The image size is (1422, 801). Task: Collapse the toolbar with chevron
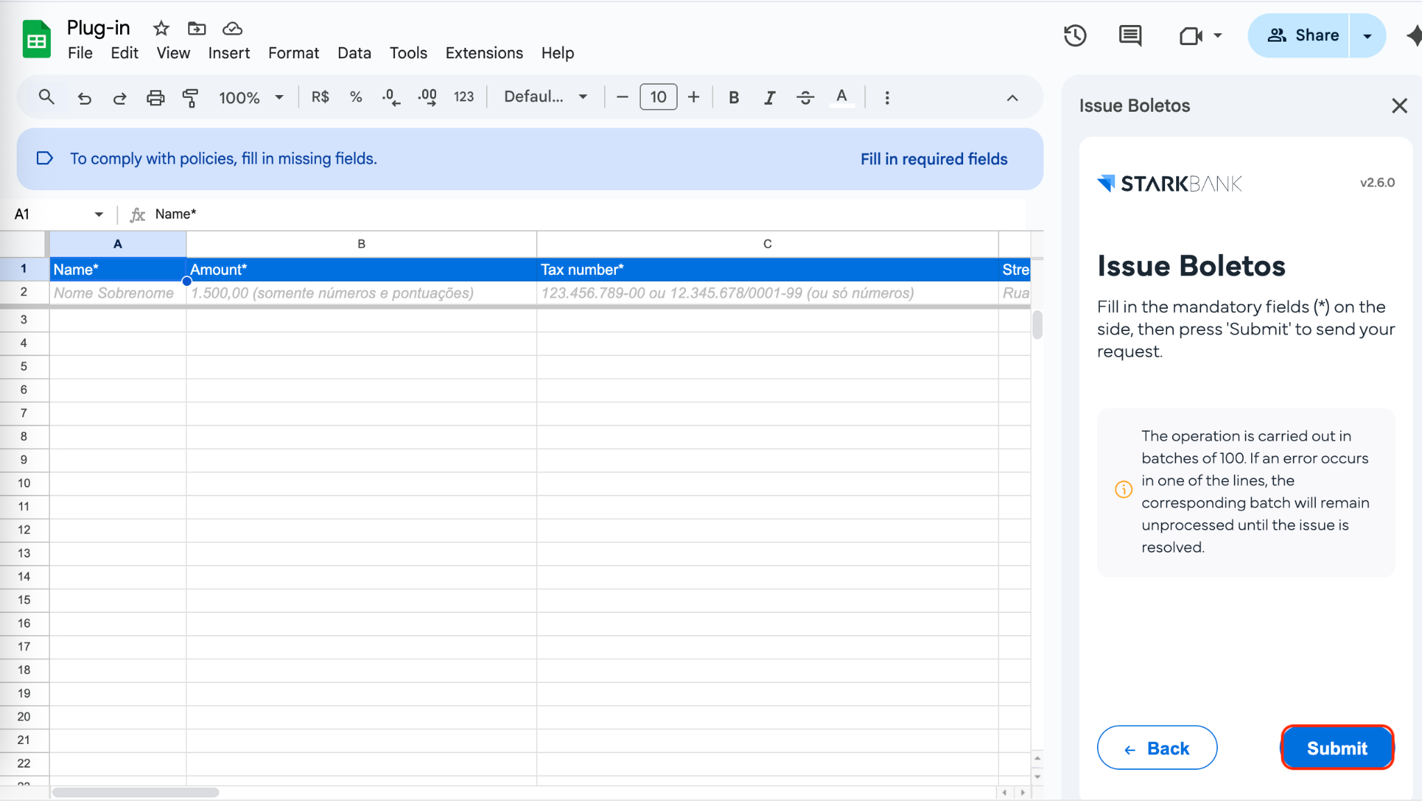(1012, 98)
